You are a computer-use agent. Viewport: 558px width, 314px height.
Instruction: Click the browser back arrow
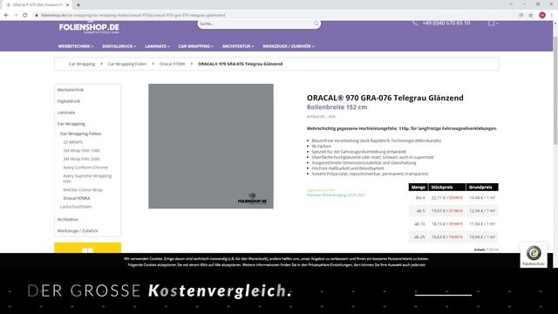6,16
